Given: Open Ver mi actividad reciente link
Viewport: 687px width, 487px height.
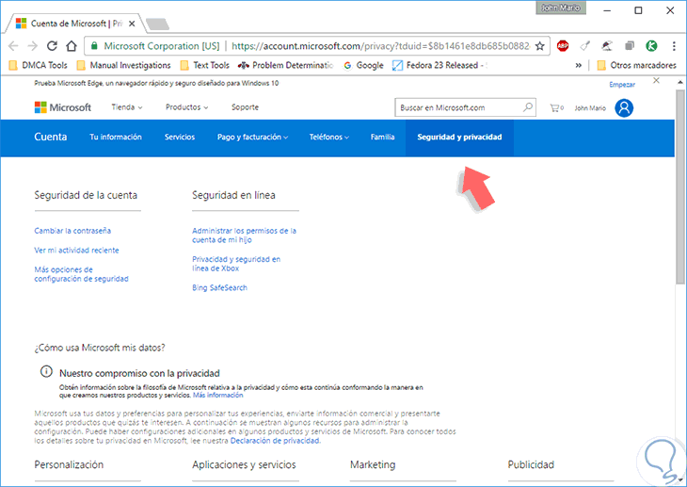Looking at the screenshot, I should [76, 250].
